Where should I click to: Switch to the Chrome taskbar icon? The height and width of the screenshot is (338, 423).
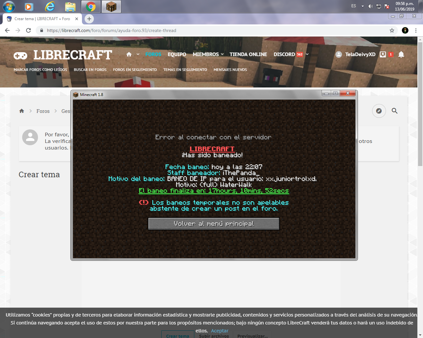point(91,6)
